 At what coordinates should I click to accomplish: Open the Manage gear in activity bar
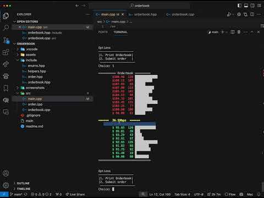pyautogui.click(x=5, y=185)
